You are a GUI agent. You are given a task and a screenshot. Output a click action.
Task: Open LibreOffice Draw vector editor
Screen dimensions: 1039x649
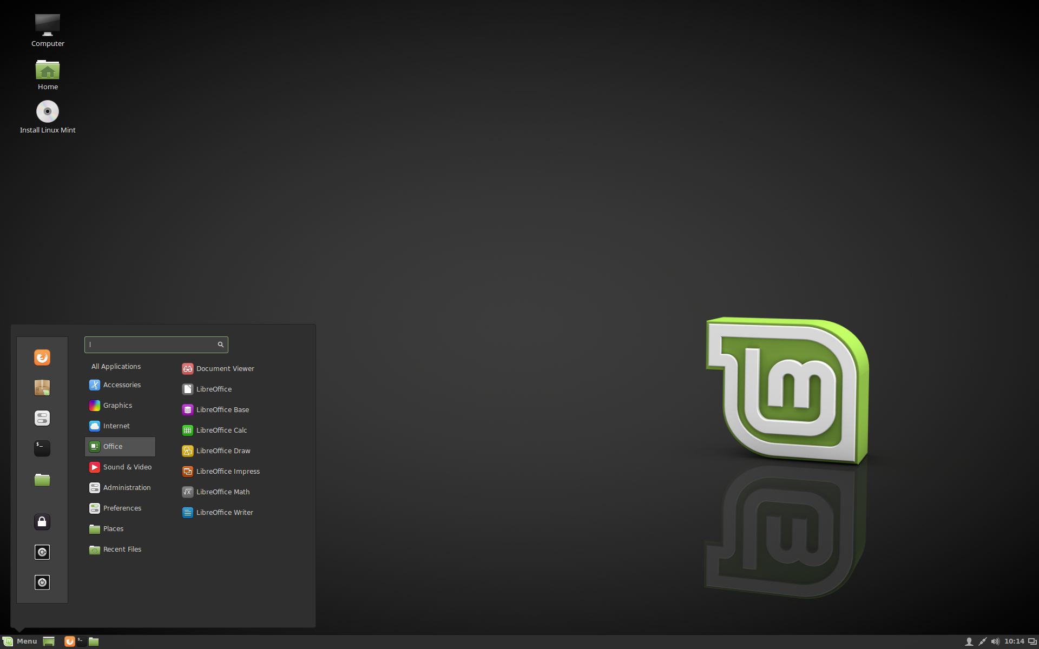click(222, 450)
